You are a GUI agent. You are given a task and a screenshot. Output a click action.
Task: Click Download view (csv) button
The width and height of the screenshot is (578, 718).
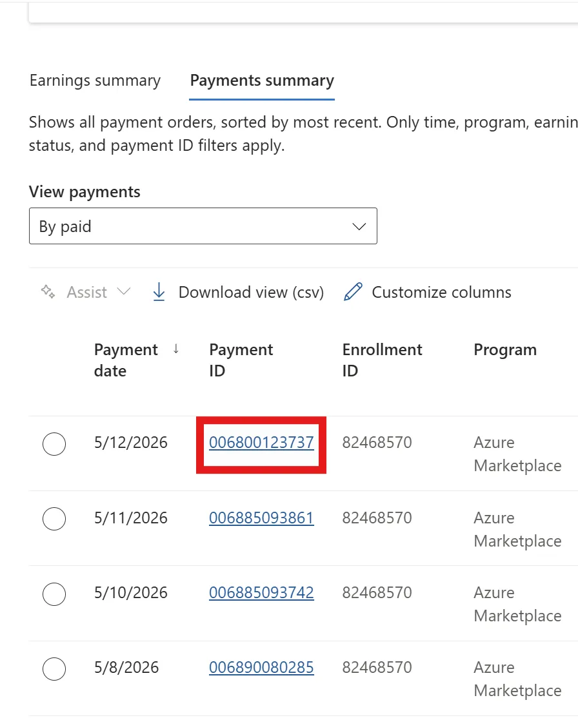click(x=238, y=292)
